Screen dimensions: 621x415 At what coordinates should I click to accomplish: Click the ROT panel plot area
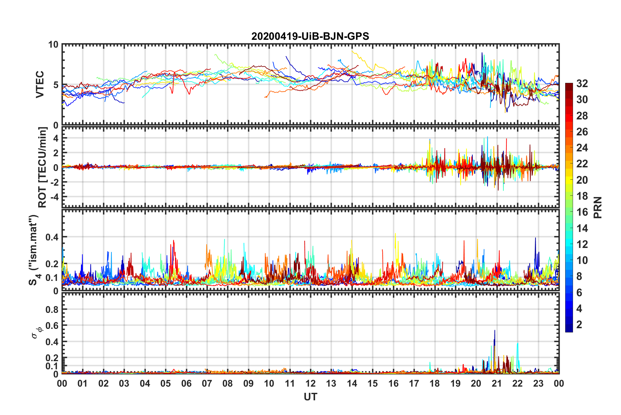point(310,167)
